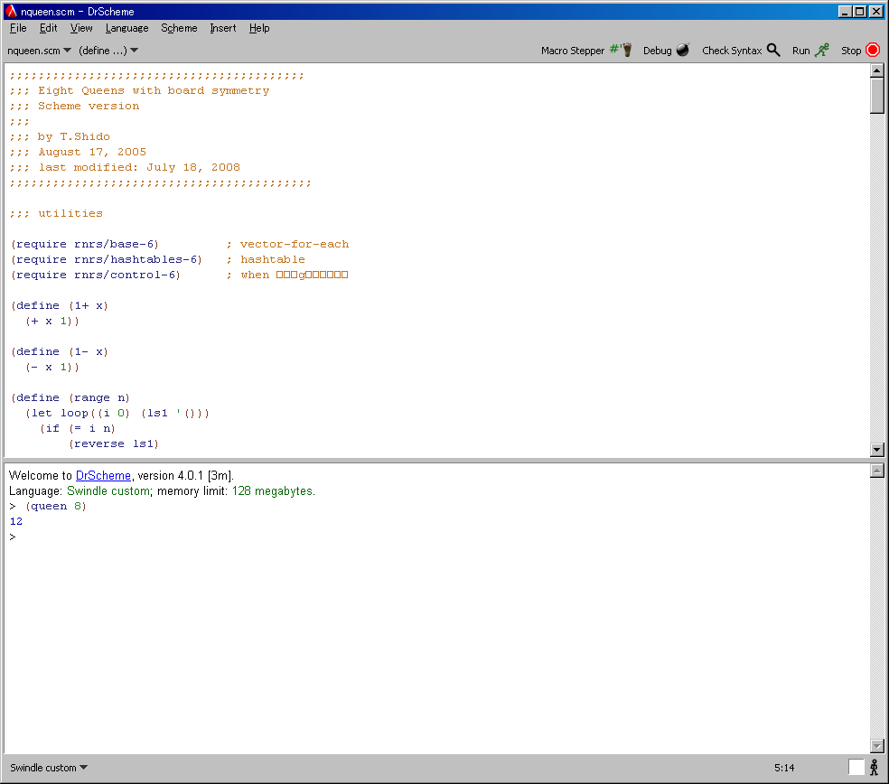The width and height of the screenshot is (889, 784).
Task: Click the definitions scrollbar thumb
Action: (x=877, y=95)
